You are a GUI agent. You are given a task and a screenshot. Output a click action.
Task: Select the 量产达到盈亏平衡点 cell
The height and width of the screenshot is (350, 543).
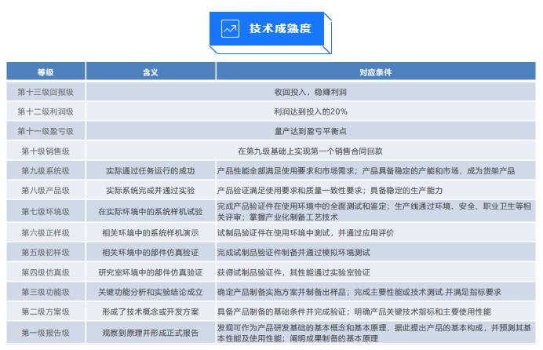(x=310, y=130)
